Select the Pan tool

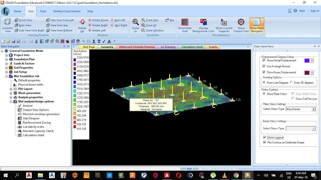[170, 20]
